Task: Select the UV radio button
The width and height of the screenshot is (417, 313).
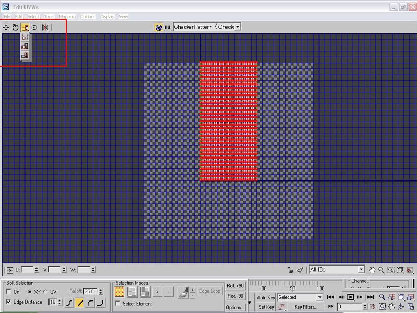Action: 45,292
